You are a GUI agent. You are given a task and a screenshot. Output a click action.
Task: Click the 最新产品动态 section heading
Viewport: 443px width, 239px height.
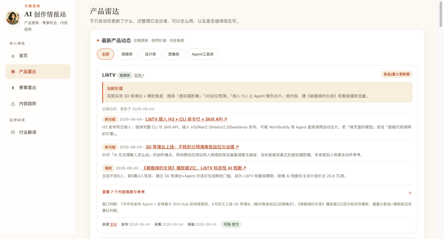coord(116,41)
